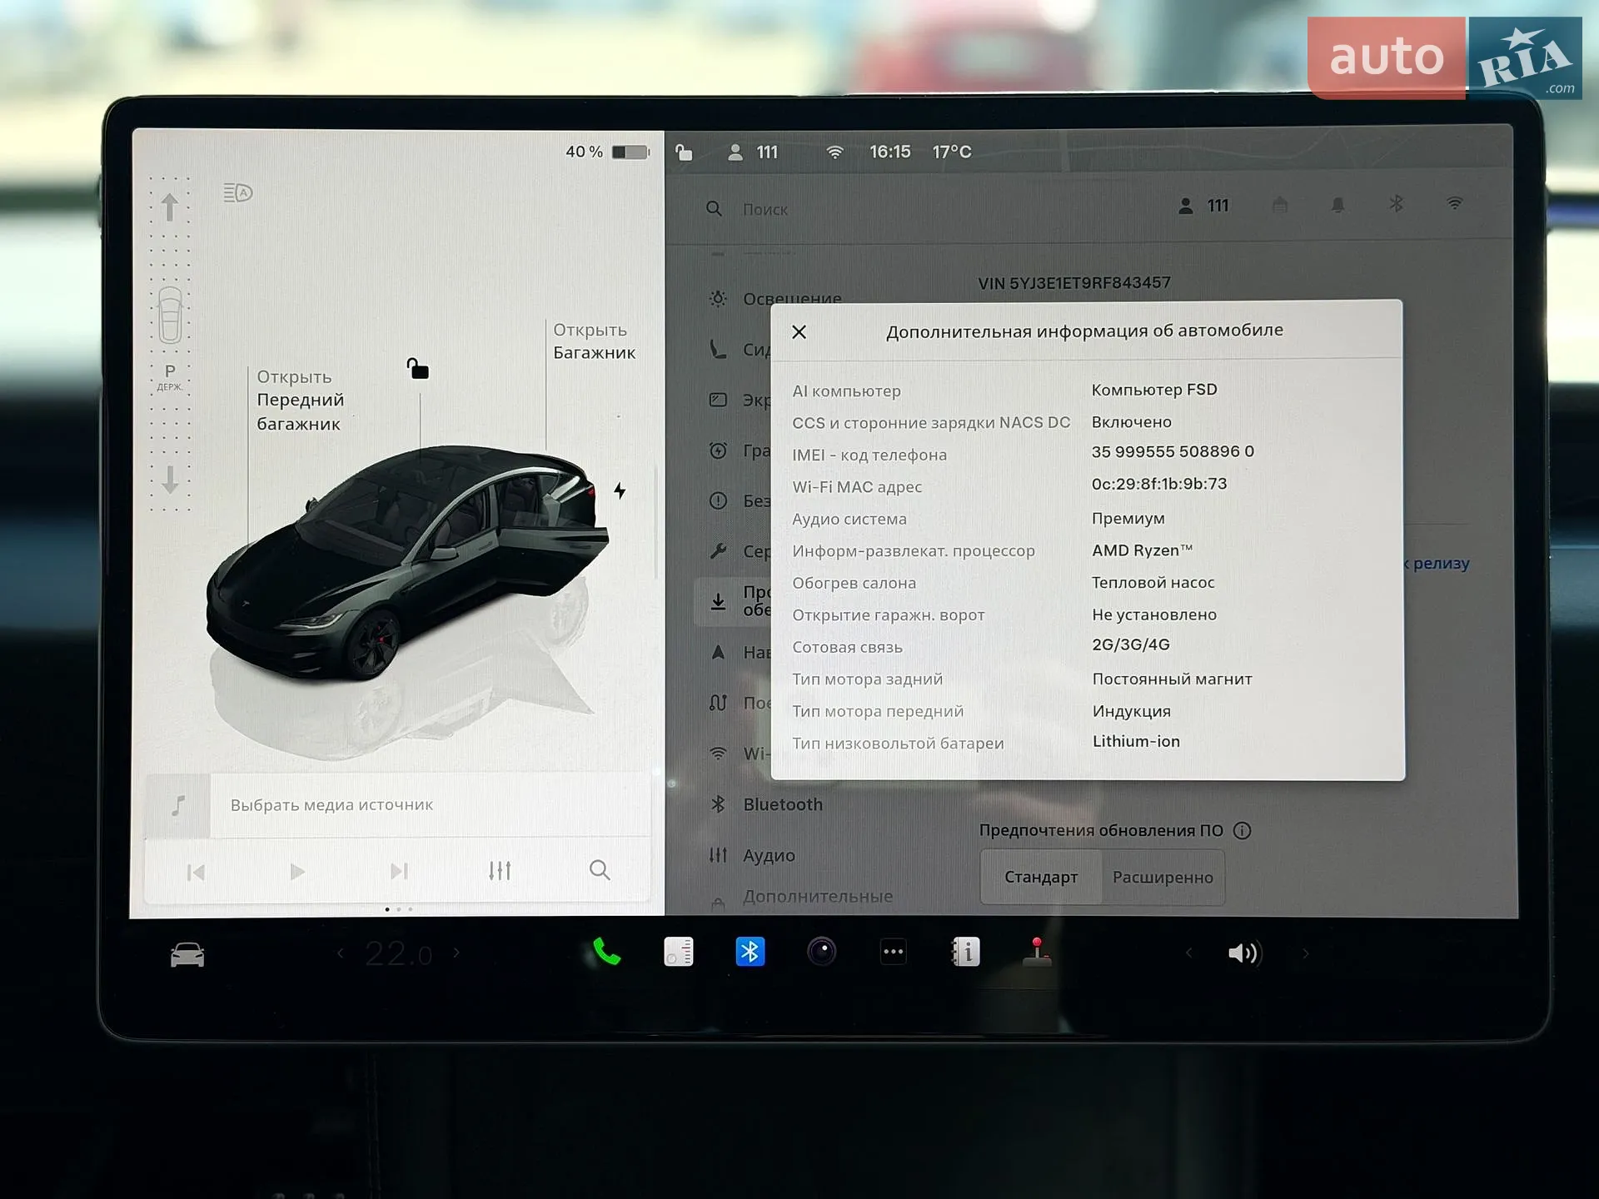Tap the VIN number text
Viewport: 1599px width, 1199px height.
tap(1074, 283)
